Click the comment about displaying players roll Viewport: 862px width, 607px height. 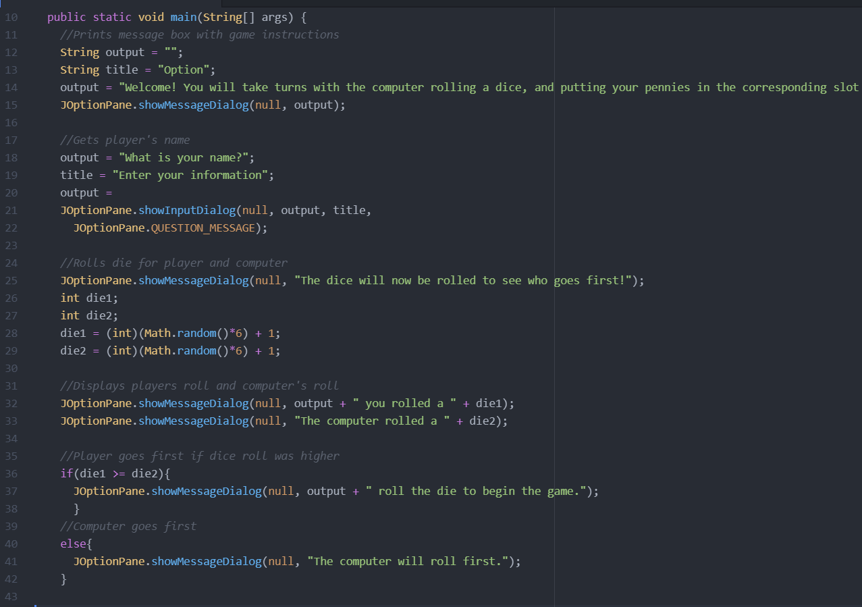[x=200, y=386]
